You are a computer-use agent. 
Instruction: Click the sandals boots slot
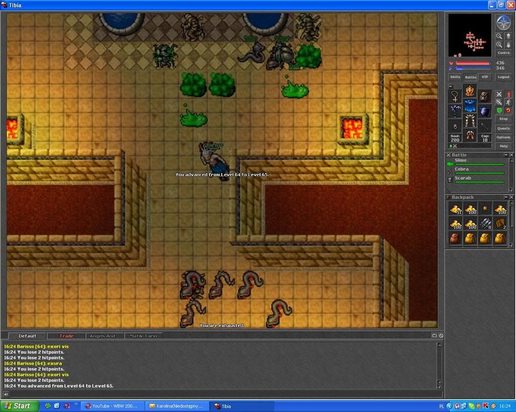tap(470, 135)
